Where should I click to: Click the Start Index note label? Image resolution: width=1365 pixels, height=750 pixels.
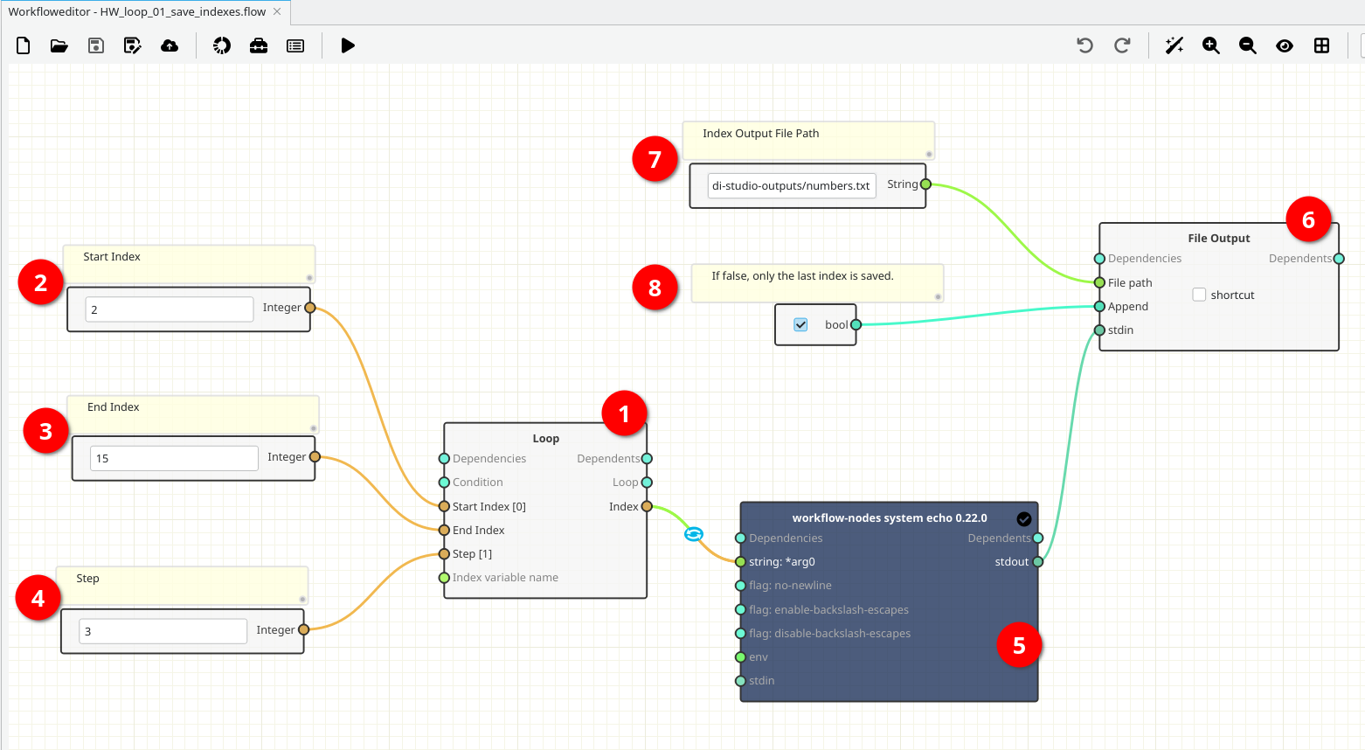(x=112, y=256)
